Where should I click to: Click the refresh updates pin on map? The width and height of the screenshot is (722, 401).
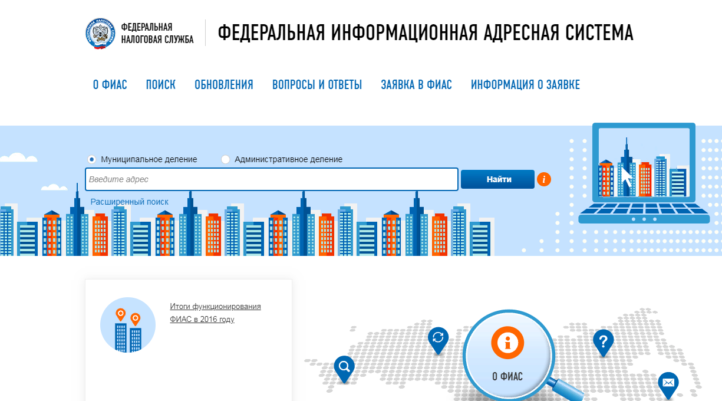click(438, 338)
